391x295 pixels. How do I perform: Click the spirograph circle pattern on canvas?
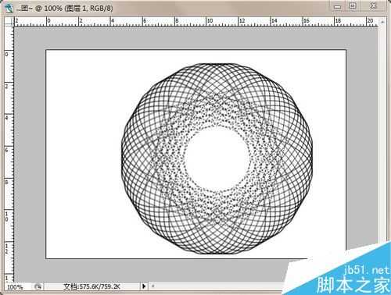[217, 158]
